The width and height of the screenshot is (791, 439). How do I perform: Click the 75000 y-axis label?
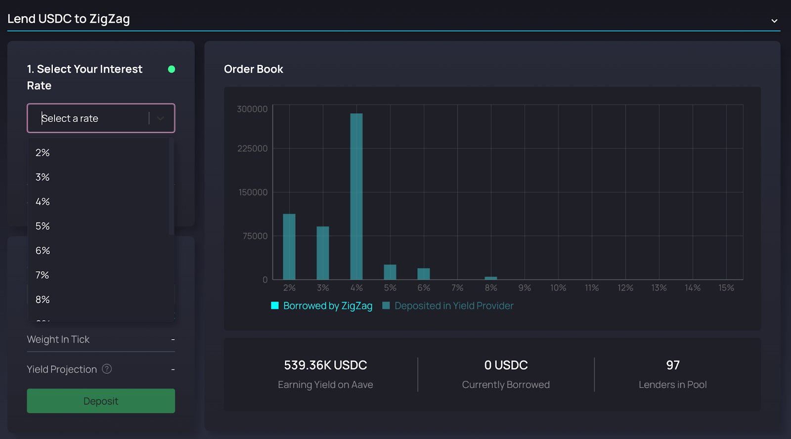pyautogui.click(x=255, y=236)
